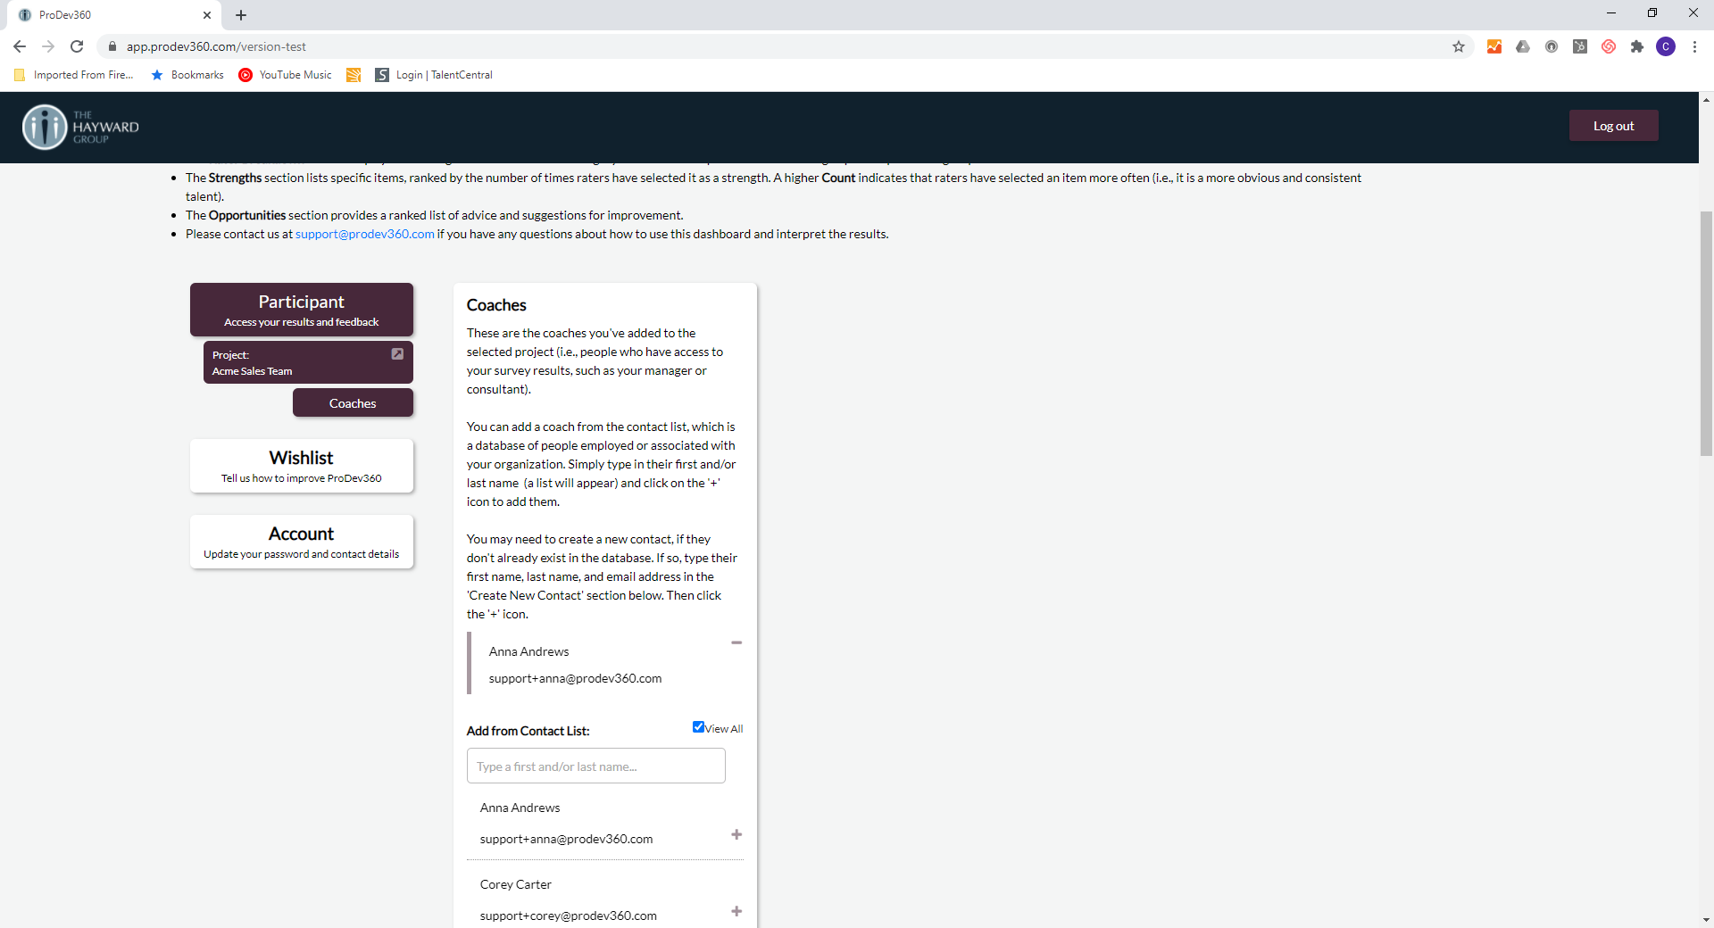Open Chrome three-dot menu
Screen dimensions: 1714x928
click(x=1694, y=46)
